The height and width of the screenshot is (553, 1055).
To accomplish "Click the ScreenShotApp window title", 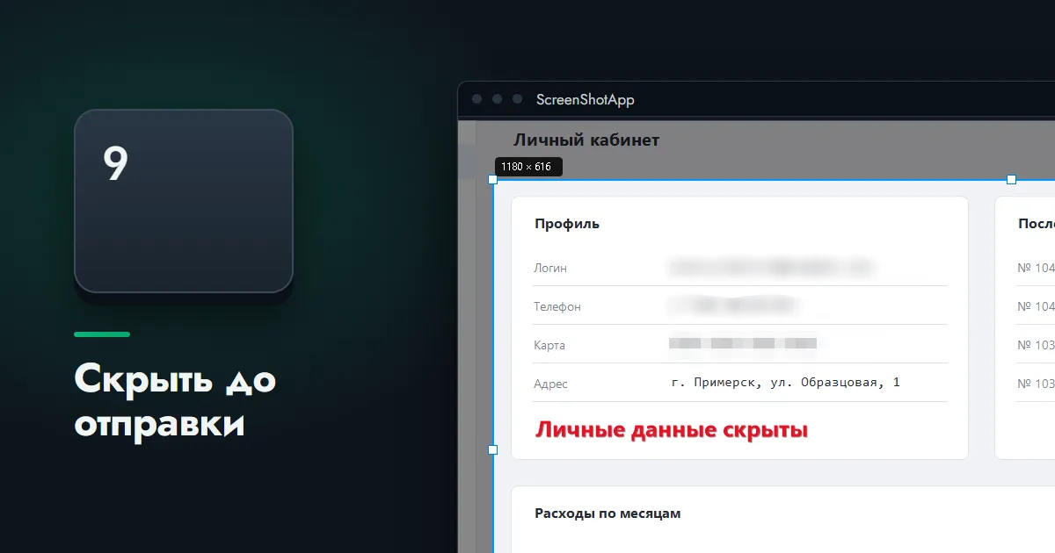I will [586, 99].
